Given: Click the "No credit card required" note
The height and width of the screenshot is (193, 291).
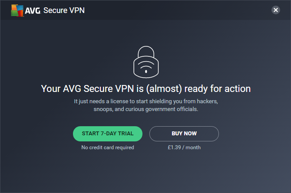Looking at the screenshot, I should pyautogui.click(x=108, y=147).
